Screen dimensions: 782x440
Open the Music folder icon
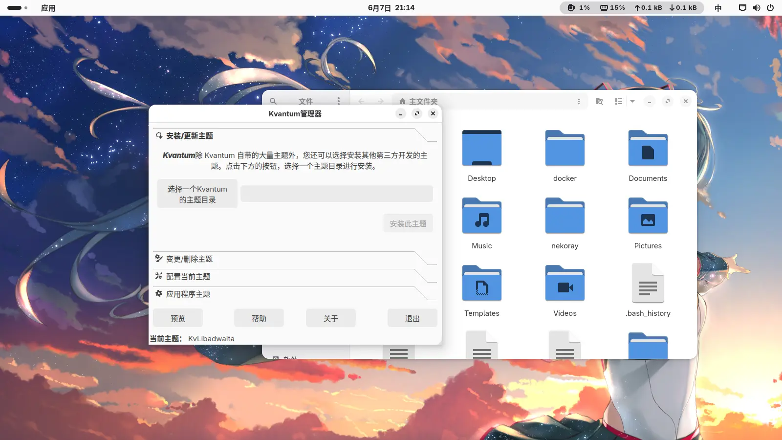[482, 216]
